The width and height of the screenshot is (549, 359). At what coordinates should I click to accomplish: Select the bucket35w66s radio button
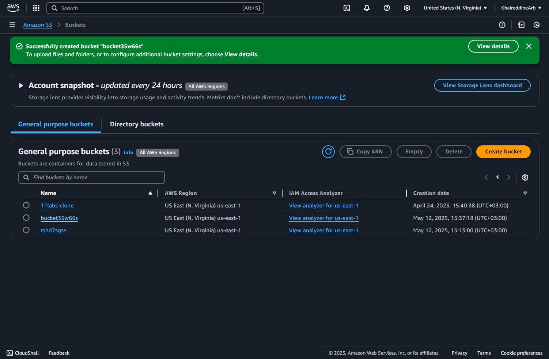pos(26,218)
